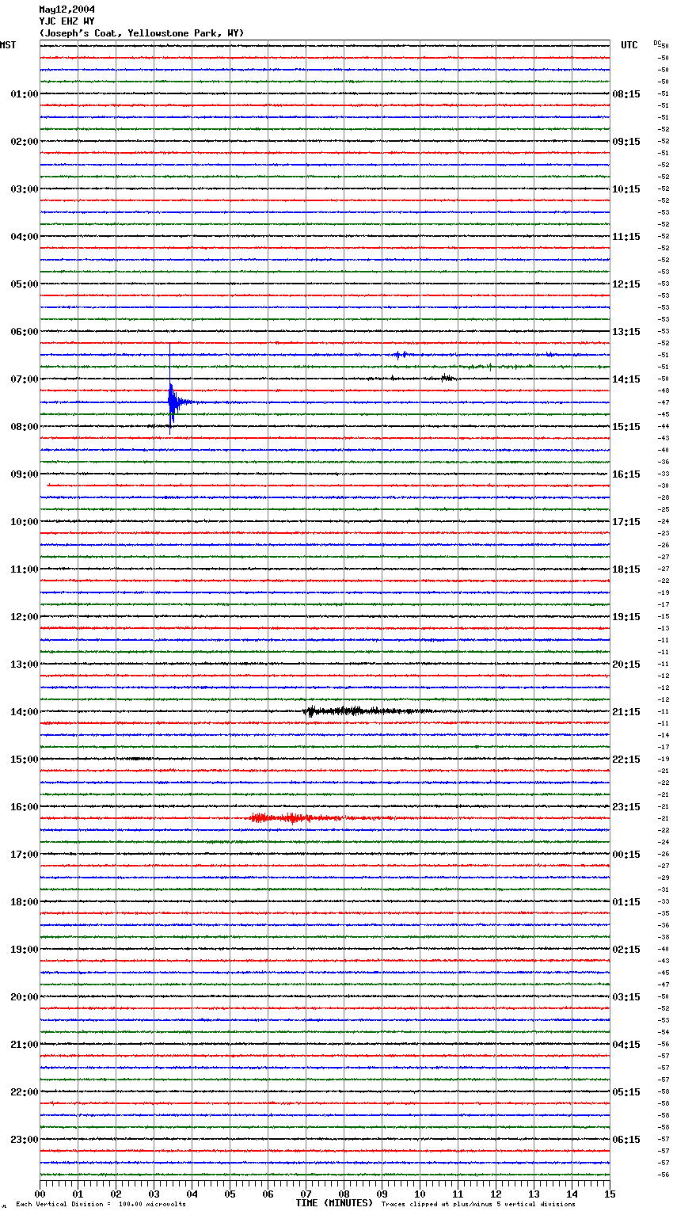Click the DC column header
This screenshot has width=673, height=1215.
click(x=657, y=43)
